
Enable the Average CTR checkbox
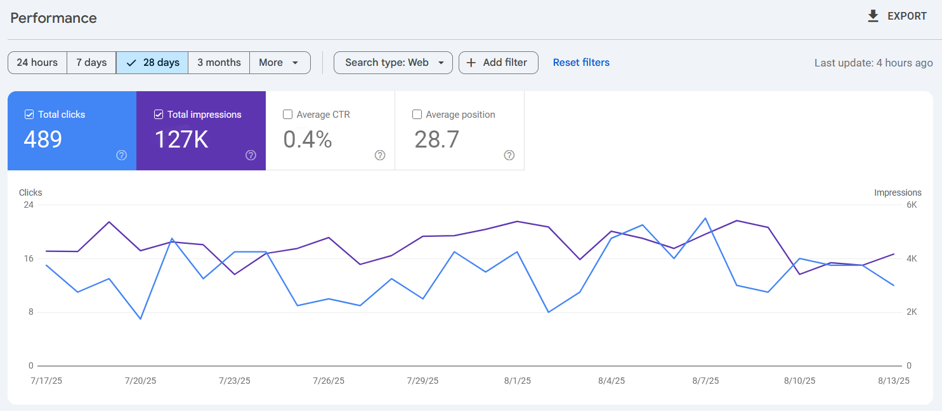pos(287,115)
